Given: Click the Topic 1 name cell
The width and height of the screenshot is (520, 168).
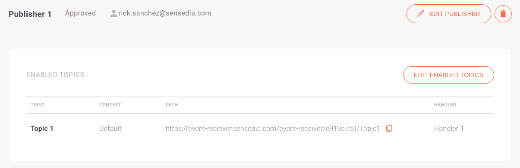Looking at the screenshot, I should pyautogui.click(x=42, y=128).
